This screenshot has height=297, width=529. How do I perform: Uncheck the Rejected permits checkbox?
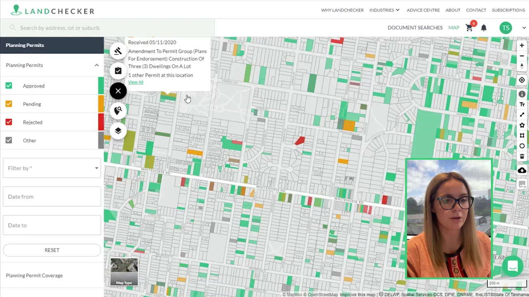[x=9, y=122]
